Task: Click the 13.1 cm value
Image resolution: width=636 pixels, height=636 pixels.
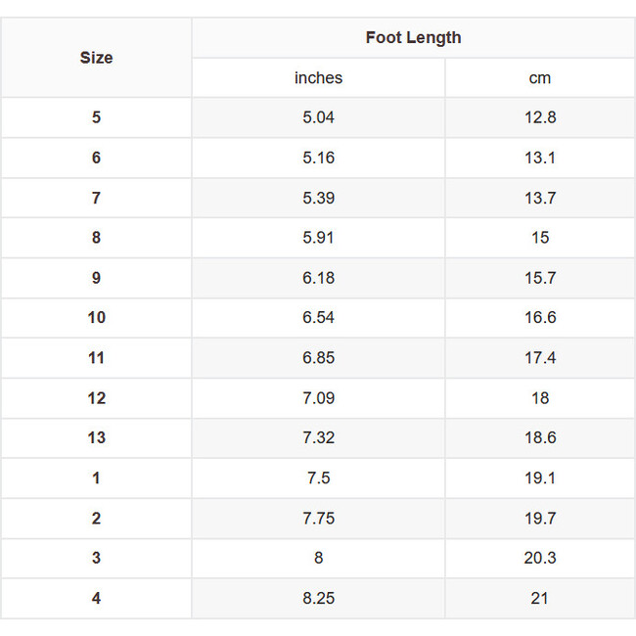Action: [539, 158]
